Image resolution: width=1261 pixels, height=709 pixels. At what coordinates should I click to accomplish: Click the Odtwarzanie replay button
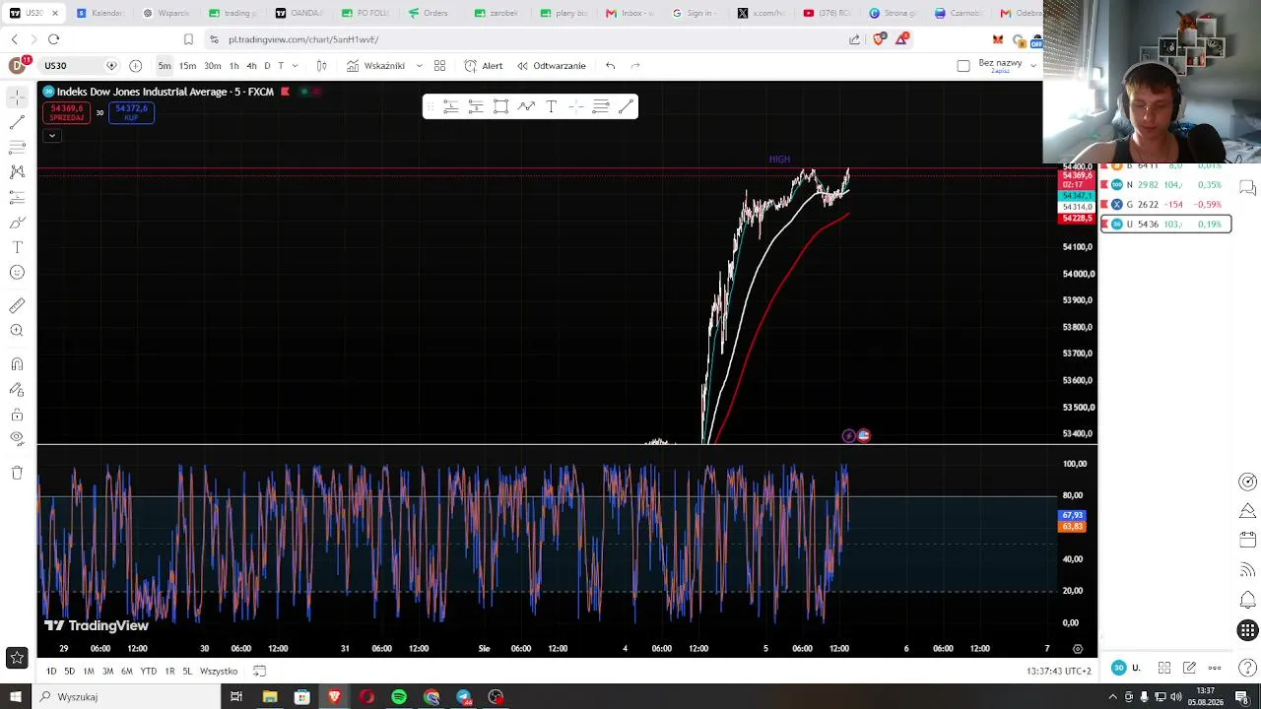[552, 66]
